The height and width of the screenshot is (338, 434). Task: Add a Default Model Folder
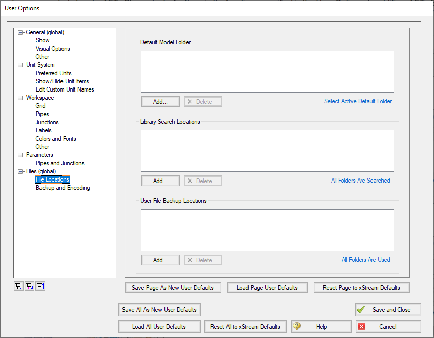160,102
